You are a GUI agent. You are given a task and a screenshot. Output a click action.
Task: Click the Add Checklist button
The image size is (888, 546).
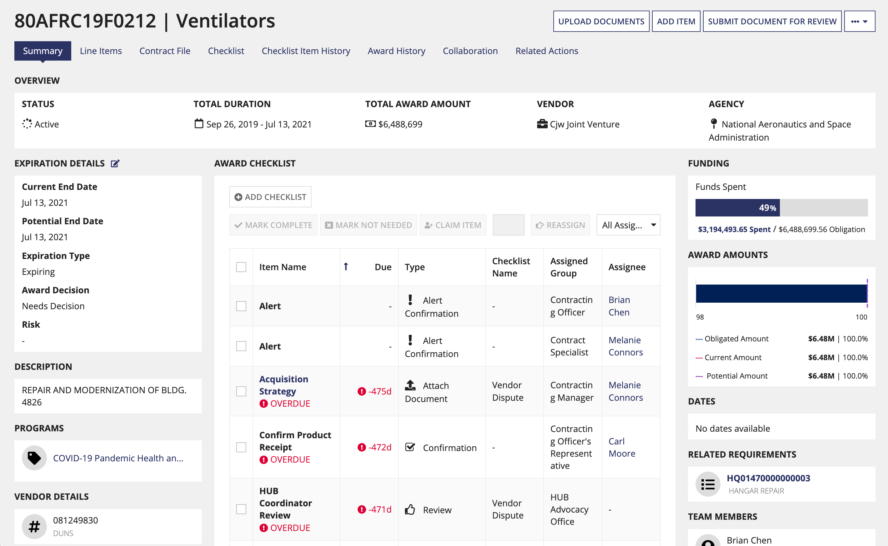[271, 197]
